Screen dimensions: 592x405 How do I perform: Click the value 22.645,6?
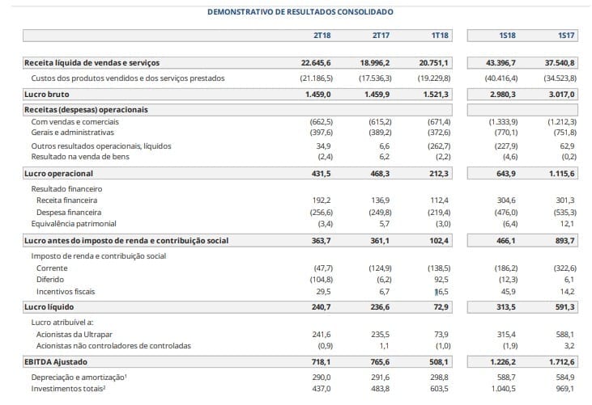(x=316, y=63)
